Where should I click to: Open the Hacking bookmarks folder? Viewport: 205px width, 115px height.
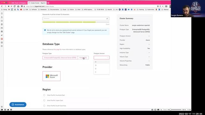tap(140, 10)
